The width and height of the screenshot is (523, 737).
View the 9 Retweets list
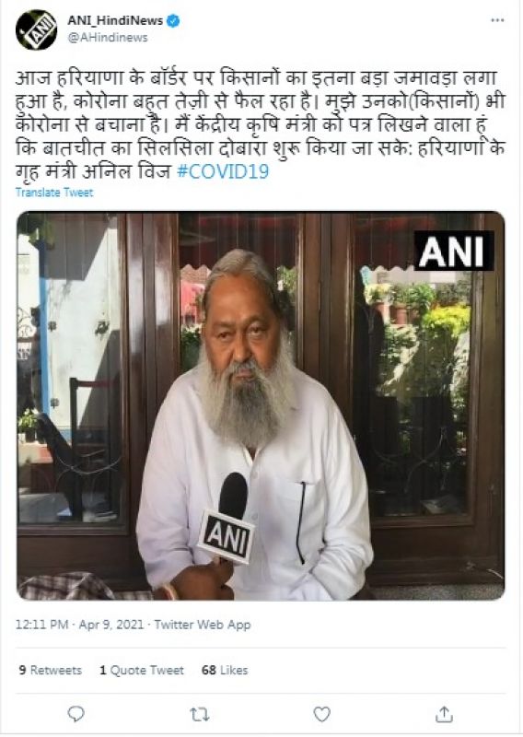pos(51,670)
